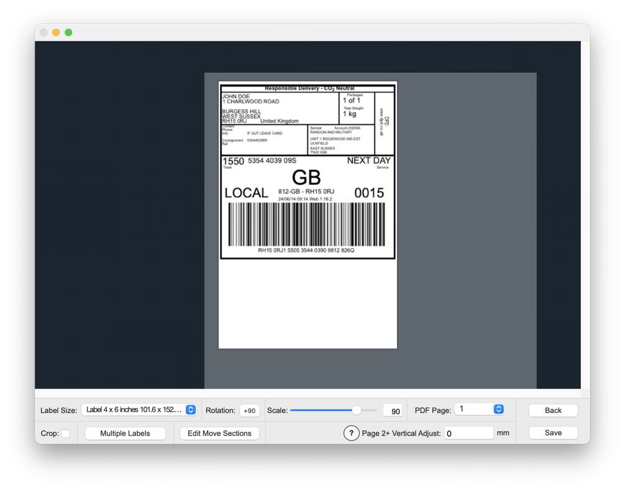Open the help question mark icon
The height and width of the screenshot is (490, 625).
[351, 434]
